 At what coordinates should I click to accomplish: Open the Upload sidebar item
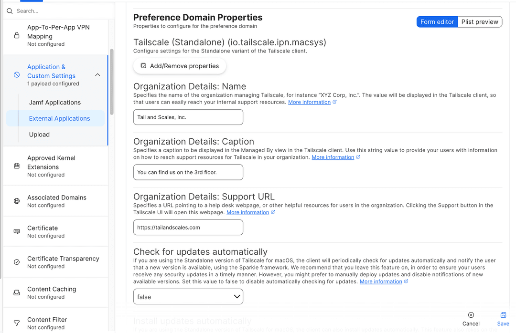coord(39,135)
